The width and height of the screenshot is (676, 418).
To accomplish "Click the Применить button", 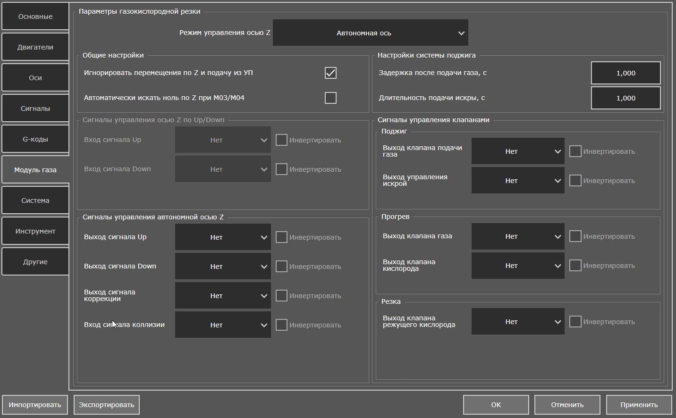I will tap(639, 405).
